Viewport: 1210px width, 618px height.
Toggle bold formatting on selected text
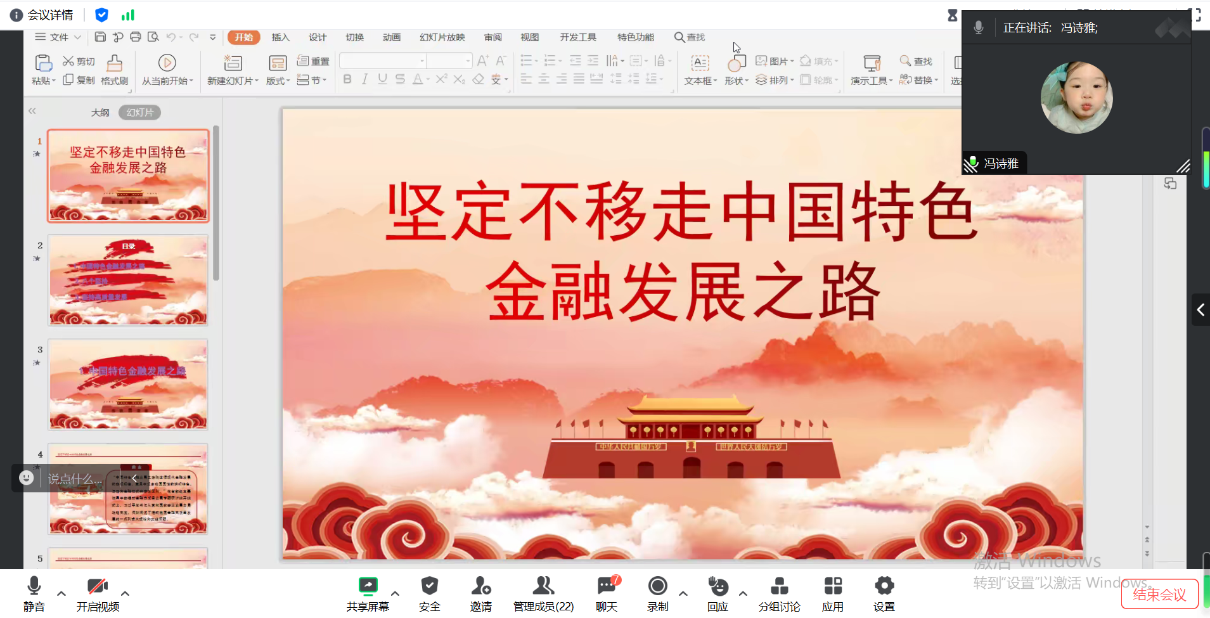[347, 79]
